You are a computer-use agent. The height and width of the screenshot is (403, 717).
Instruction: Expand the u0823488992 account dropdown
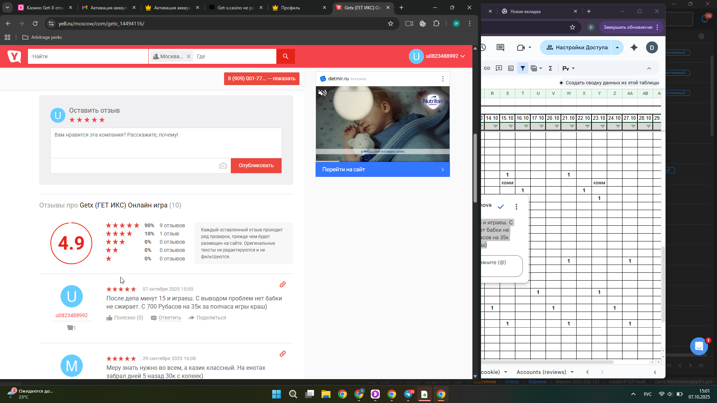tap(463, 56)
